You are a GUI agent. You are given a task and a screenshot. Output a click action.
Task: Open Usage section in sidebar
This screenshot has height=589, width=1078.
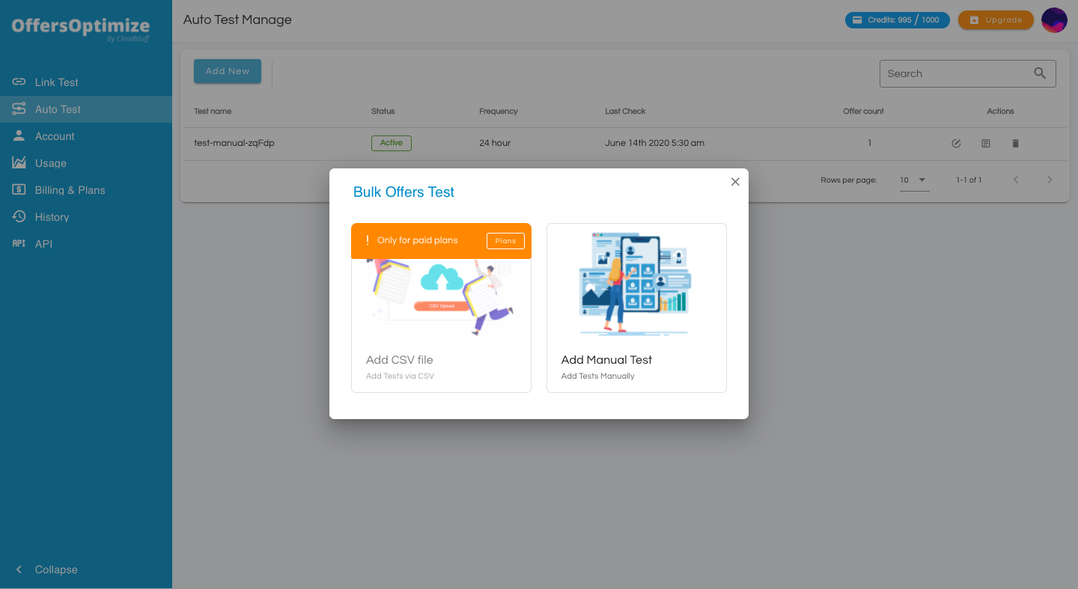click(86, 163)
